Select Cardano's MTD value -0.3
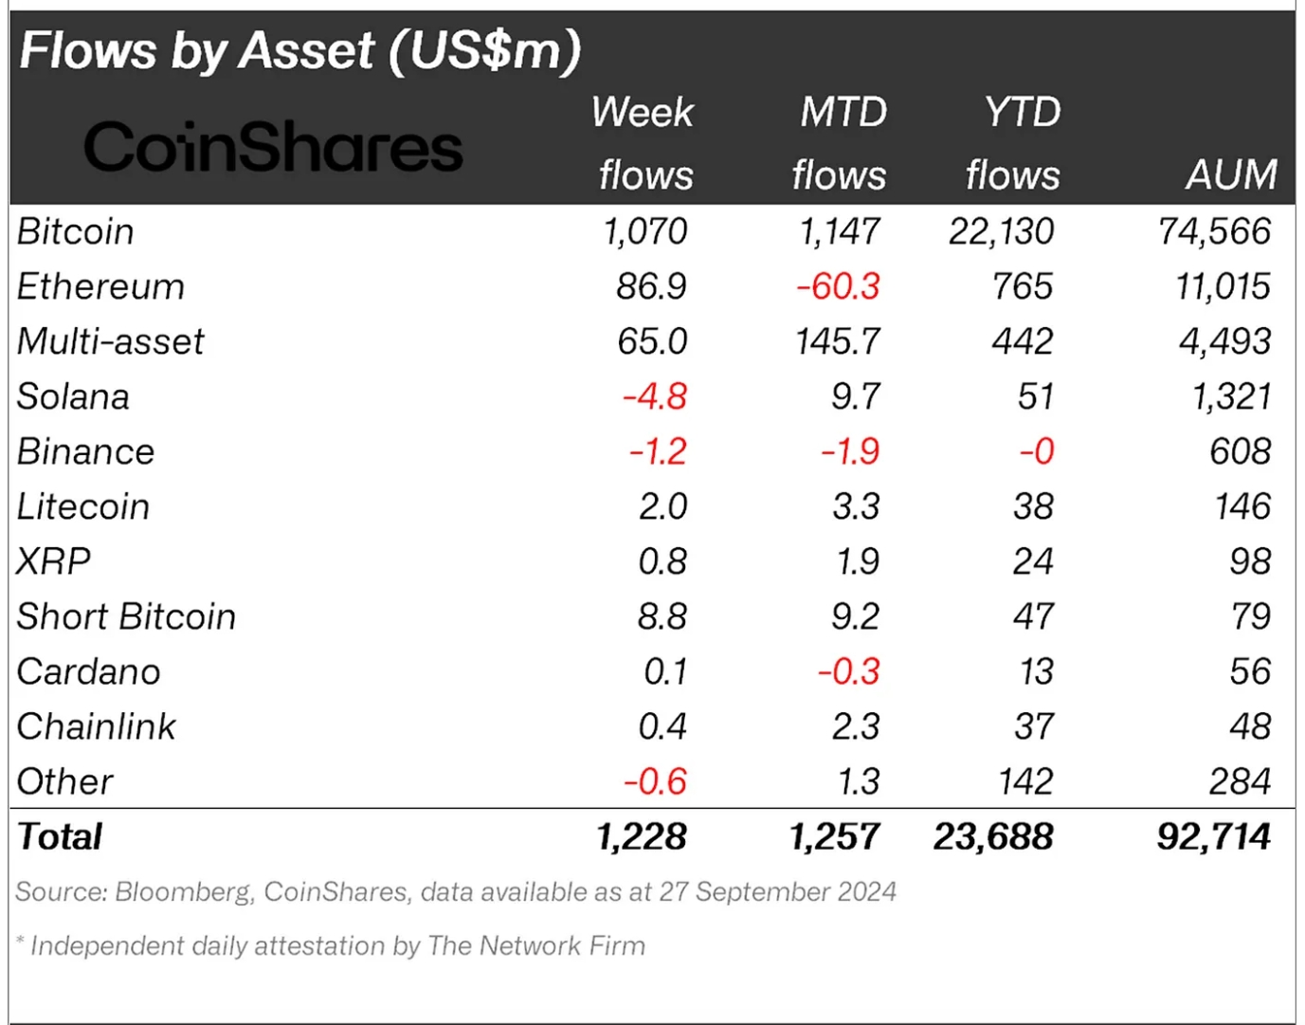1305x1025 pixels. pyautogui.click(x=849, y=671)
